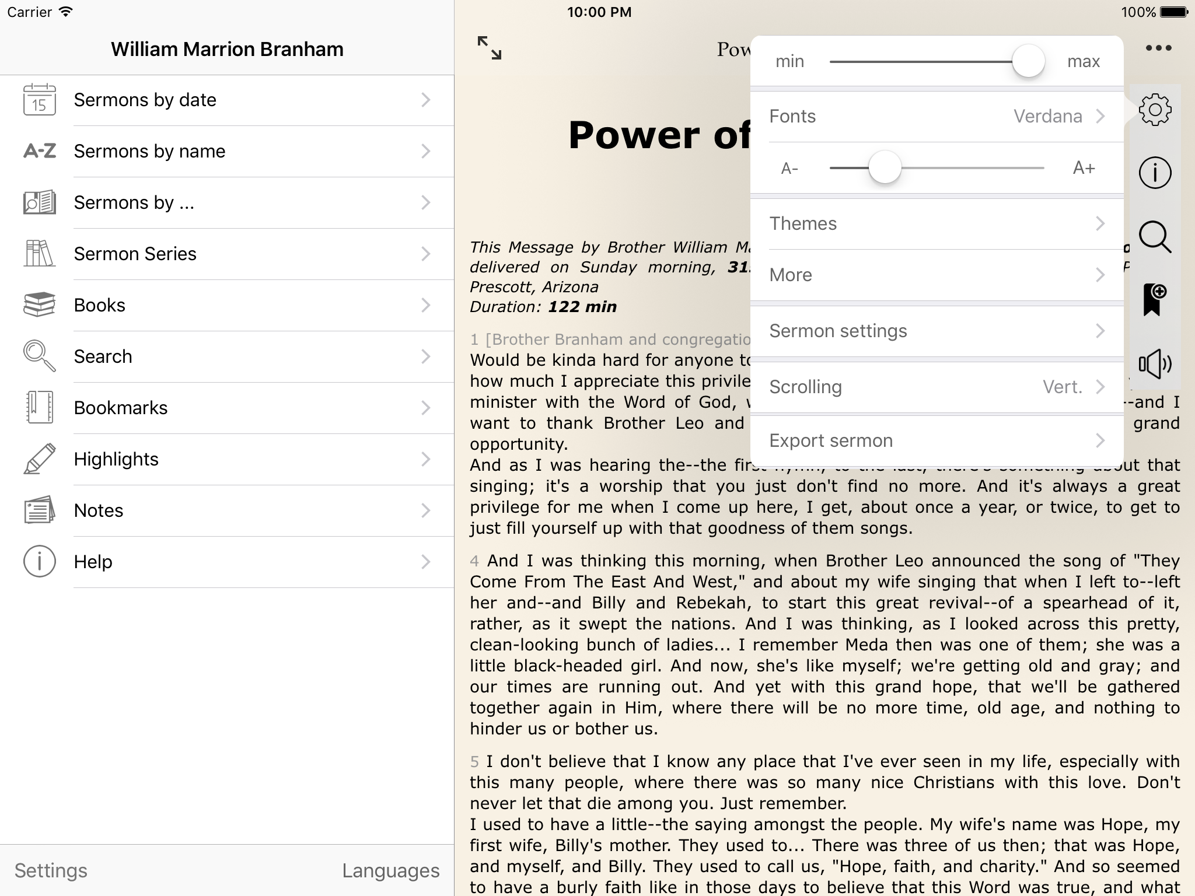Tap the 'Duration: 122 min' line

(543, 307)
